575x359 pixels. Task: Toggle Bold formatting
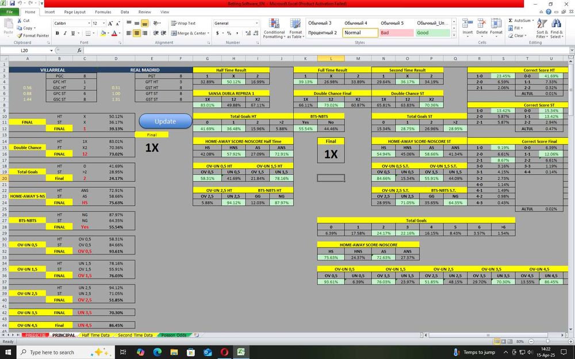pyautogui.click(x=57, y=33)
